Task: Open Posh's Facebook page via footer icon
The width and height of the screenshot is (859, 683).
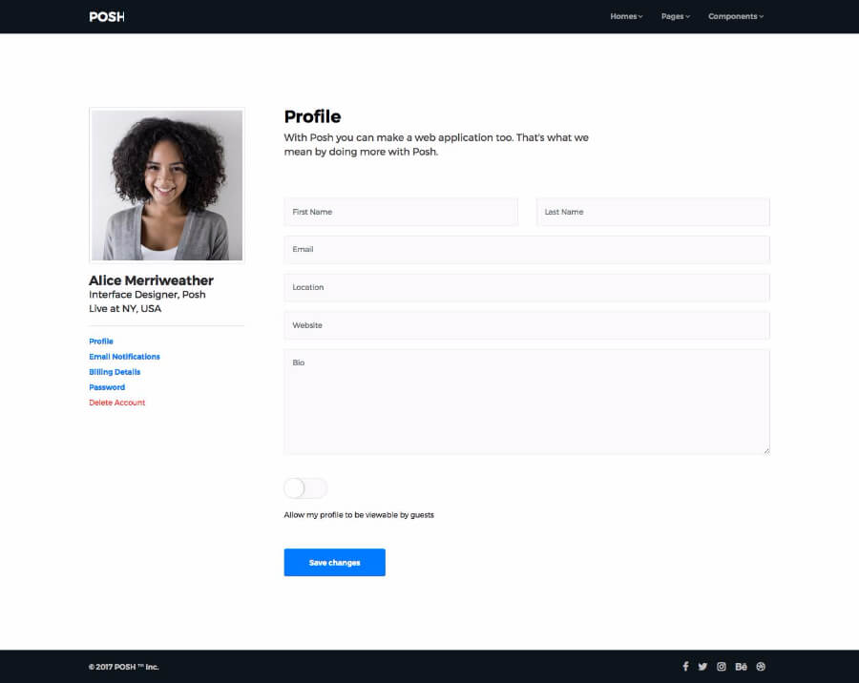Action: [685, 667]
